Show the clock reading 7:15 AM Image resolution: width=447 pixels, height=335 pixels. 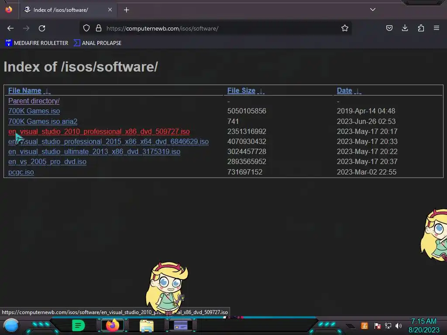click(x=423, y=321)
